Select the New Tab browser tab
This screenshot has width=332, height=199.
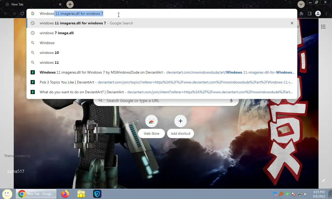coord(33,4)
